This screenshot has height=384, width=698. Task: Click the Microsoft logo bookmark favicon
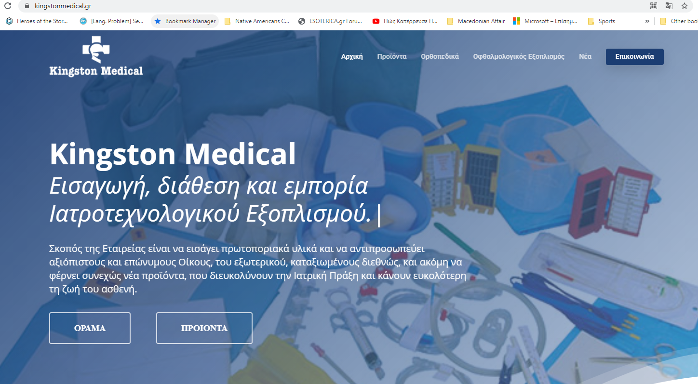(516, 21)
